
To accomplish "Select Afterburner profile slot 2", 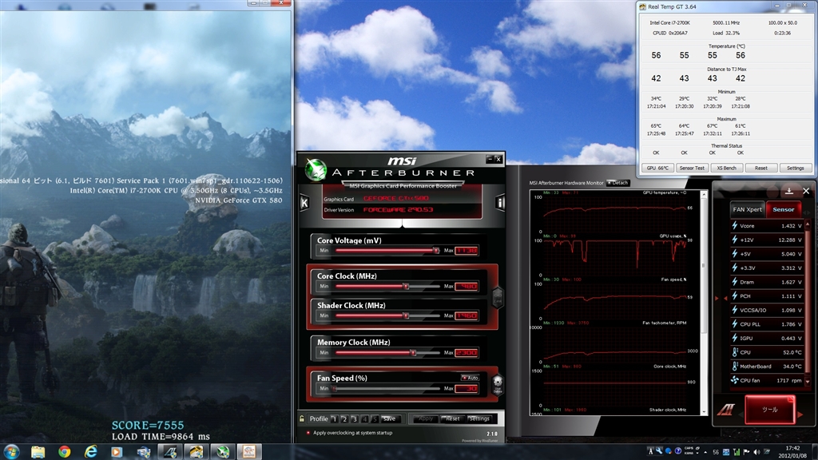I will click(344, 418).
